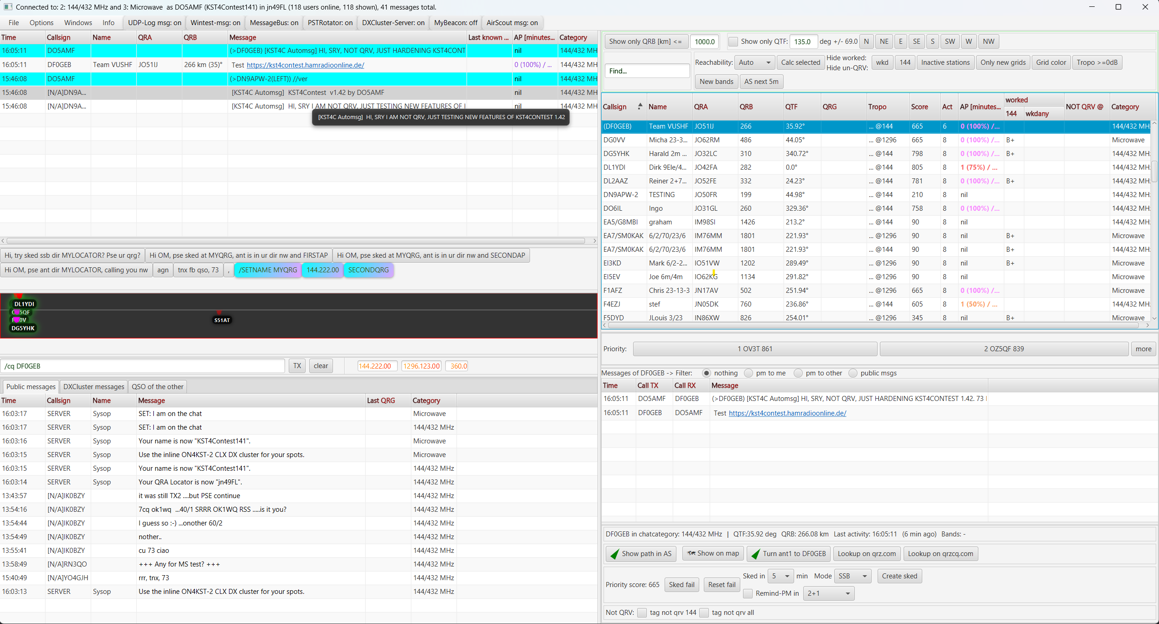Screen dimensions: 1159x624
Task: Click the NE direction button
Action: 884,42
